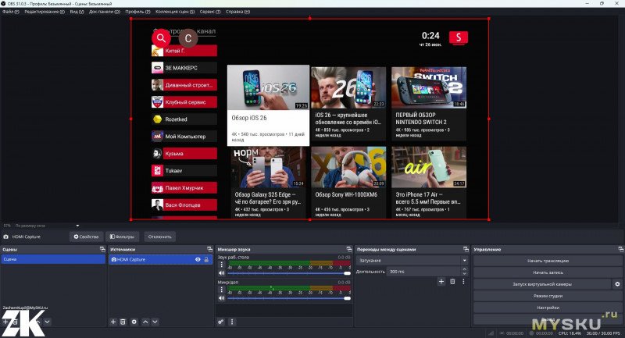Open the Док-панели menu
This screenshot has height=338, width=625.
[x=105, y=12]
